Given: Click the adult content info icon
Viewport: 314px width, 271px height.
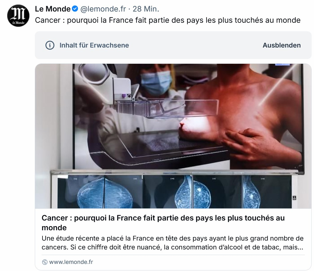Looking at the screenshot, I should (50, 45).
